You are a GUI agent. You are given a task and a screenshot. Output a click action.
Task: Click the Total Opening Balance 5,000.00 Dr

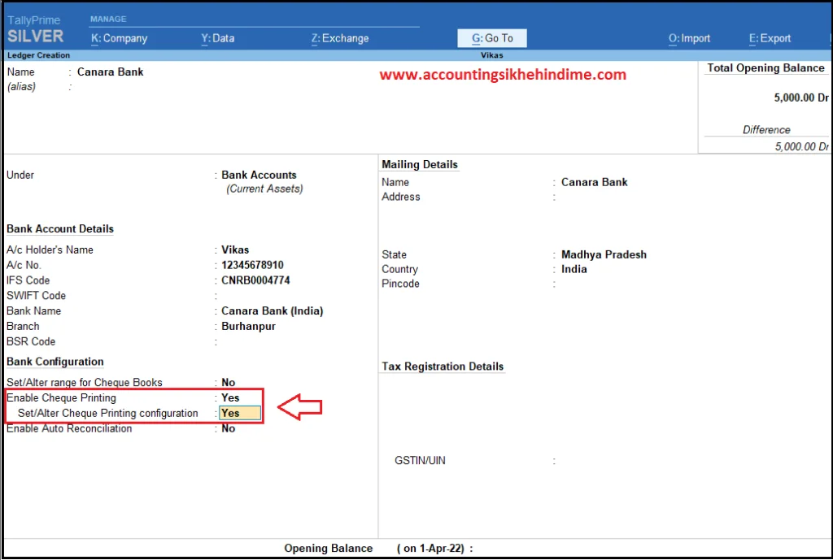(801, 98)
